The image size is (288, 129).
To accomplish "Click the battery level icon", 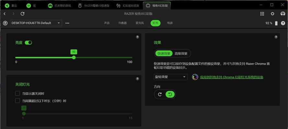I will (x=276, y=23).
